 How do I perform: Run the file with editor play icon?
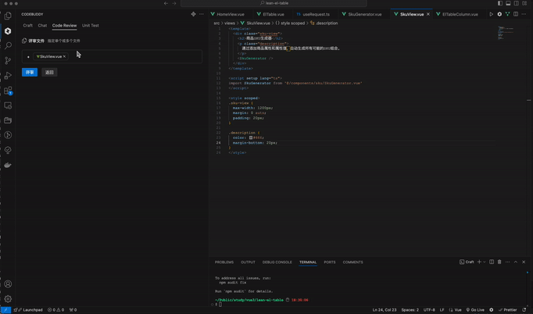click(x=492, y=14)
